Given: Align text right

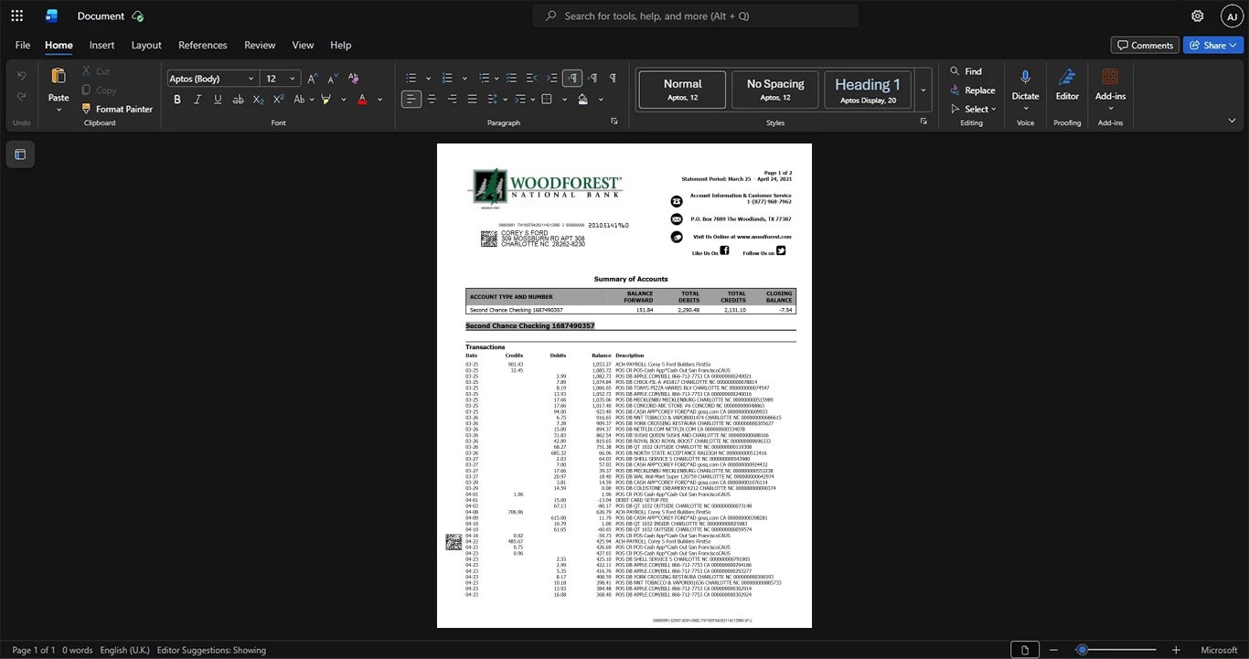Looking at the screenshot, I should 452,99.
